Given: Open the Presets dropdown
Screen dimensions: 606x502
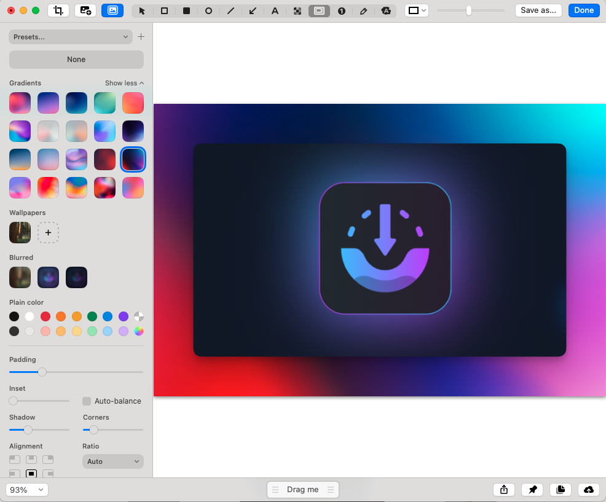Looking at the screenshot, I should pyautogui.click(x=71, y=37).
